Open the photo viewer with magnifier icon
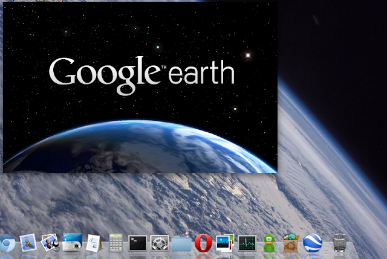Image resolution: width=387 pixels, height=259 pixels. (50, 243)
